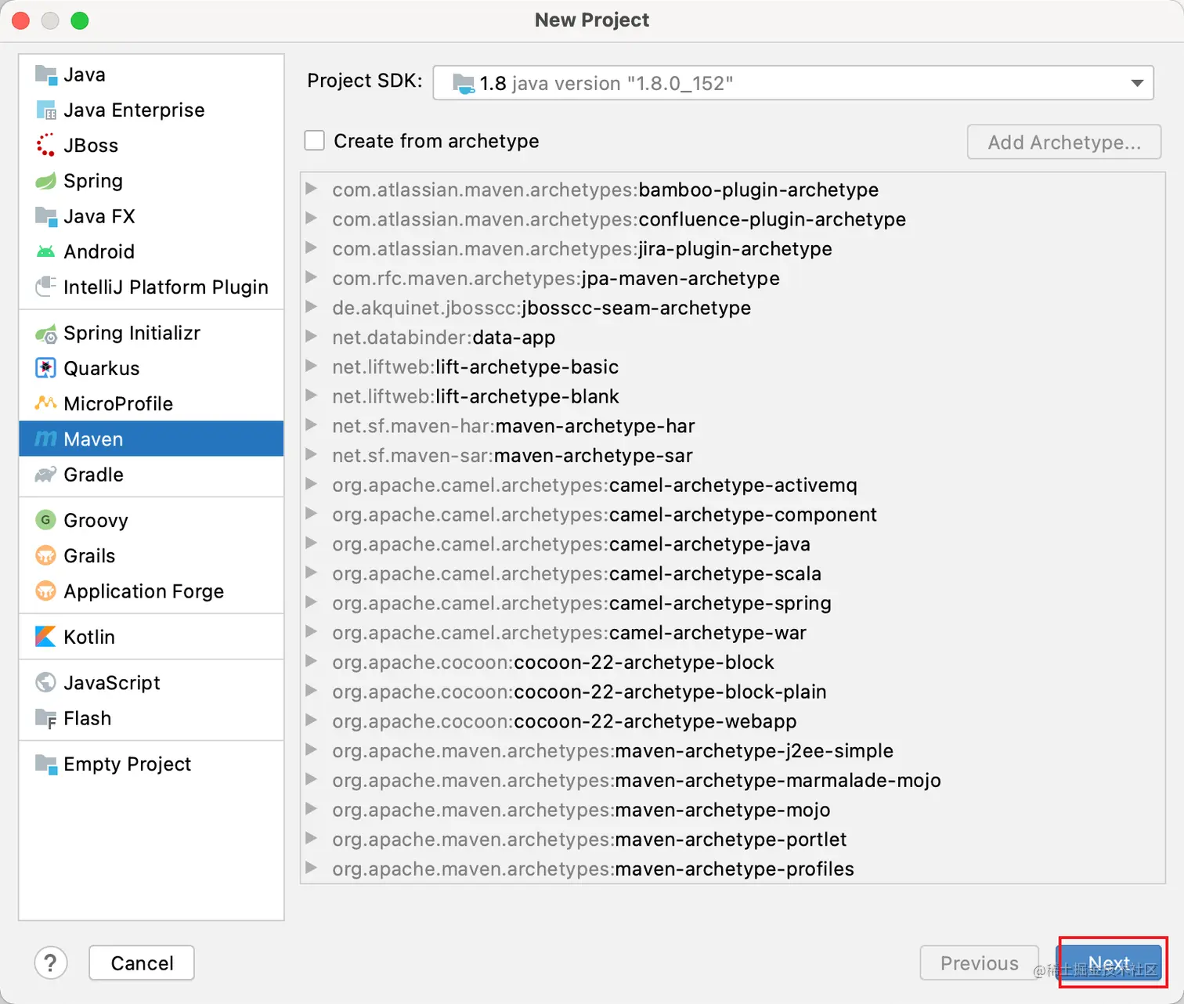1184x1004 pixels.
Task: Expand jira-plugin-archetype triangle
Action: (311, 248)
